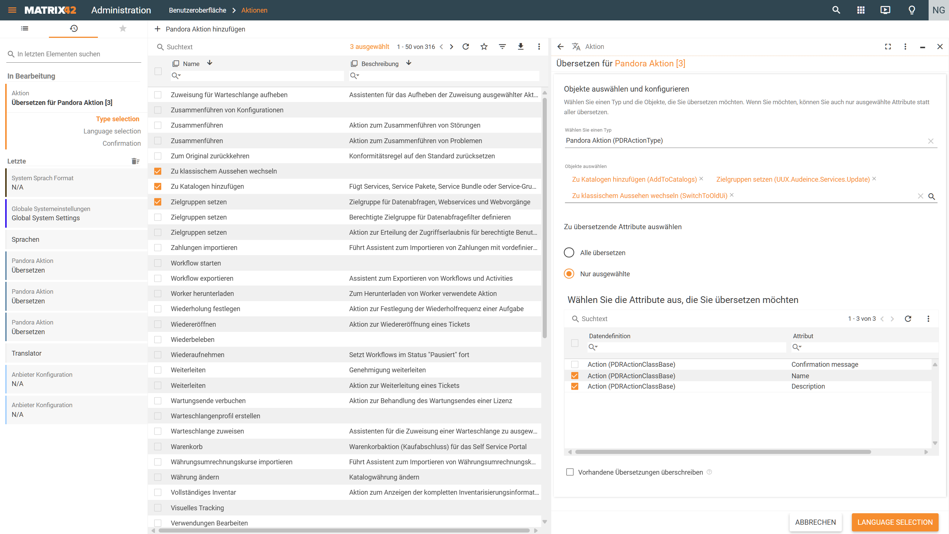
Task: Add actions view to favorites
Action: (x=484, y=47)
